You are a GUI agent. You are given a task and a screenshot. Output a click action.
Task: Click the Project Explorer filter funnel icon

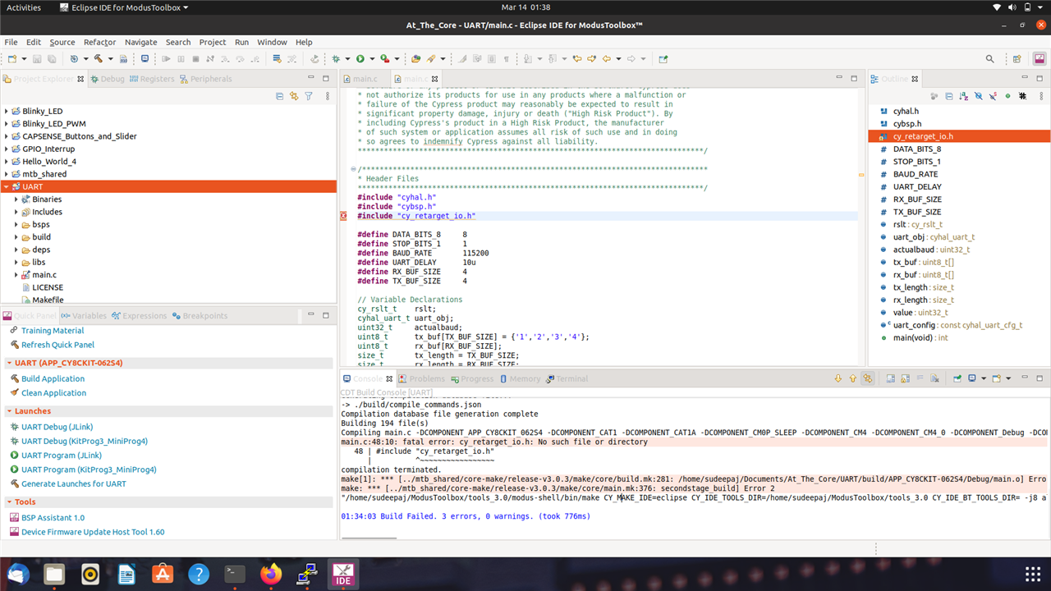[x=309, y=96]
